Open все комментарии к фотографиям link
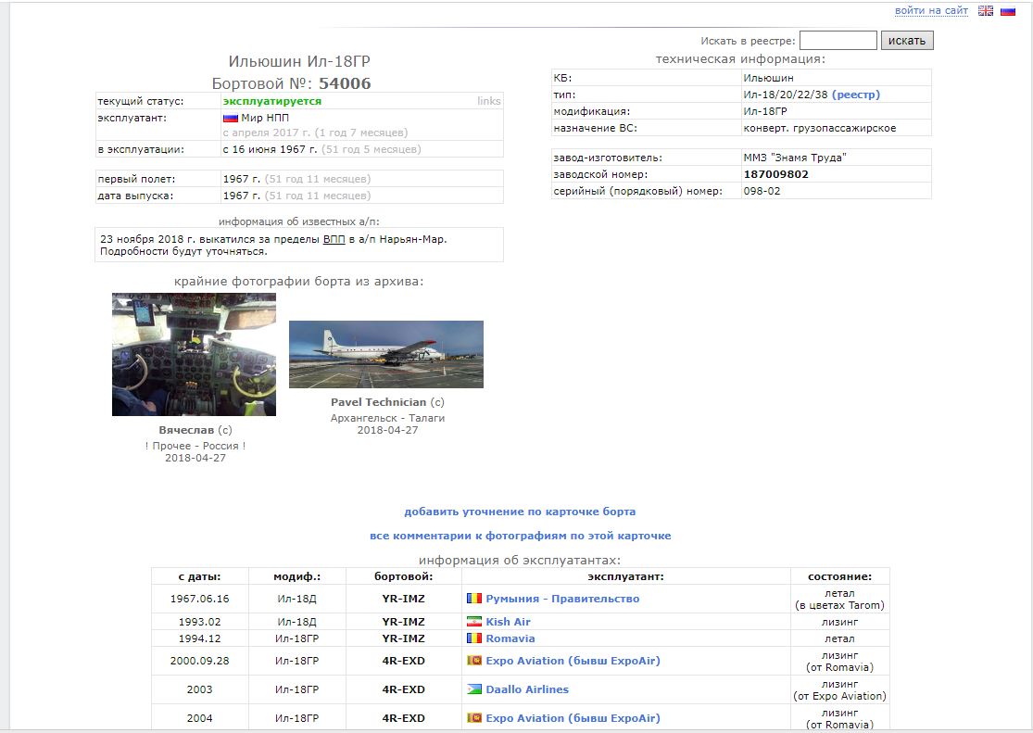The width and height of the screenshot is (1033, 733). tap(520, 536)
